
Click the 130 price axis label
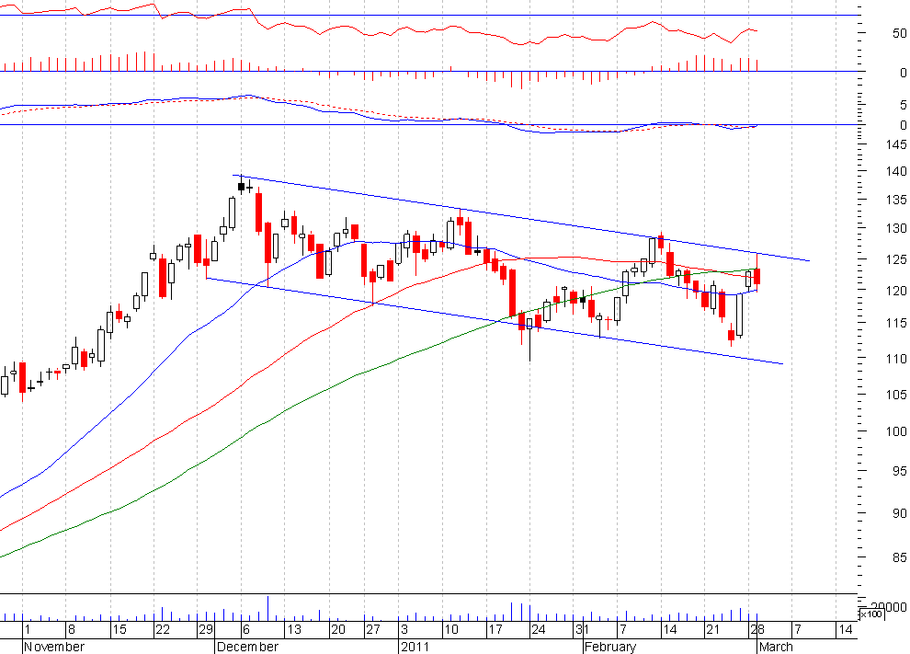[896, 229]
